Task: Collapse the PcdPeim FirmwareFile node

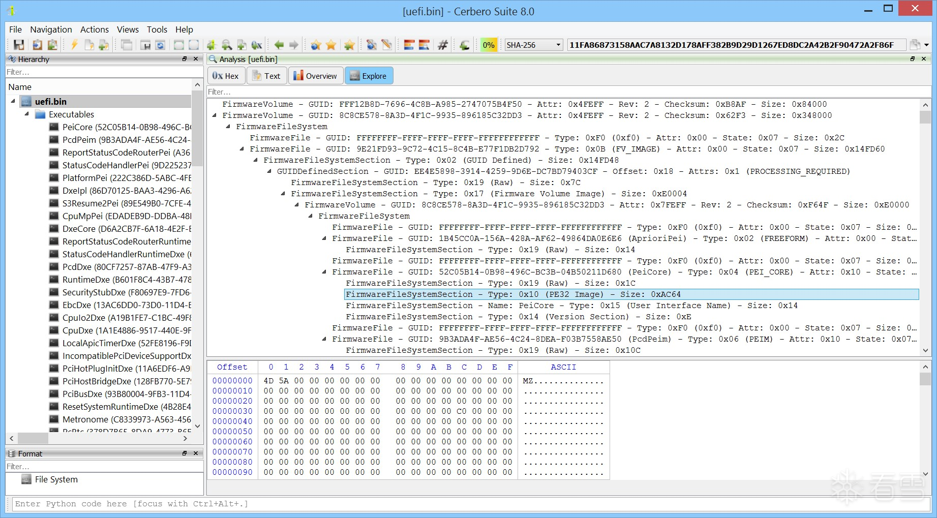Action: [324, 339]
